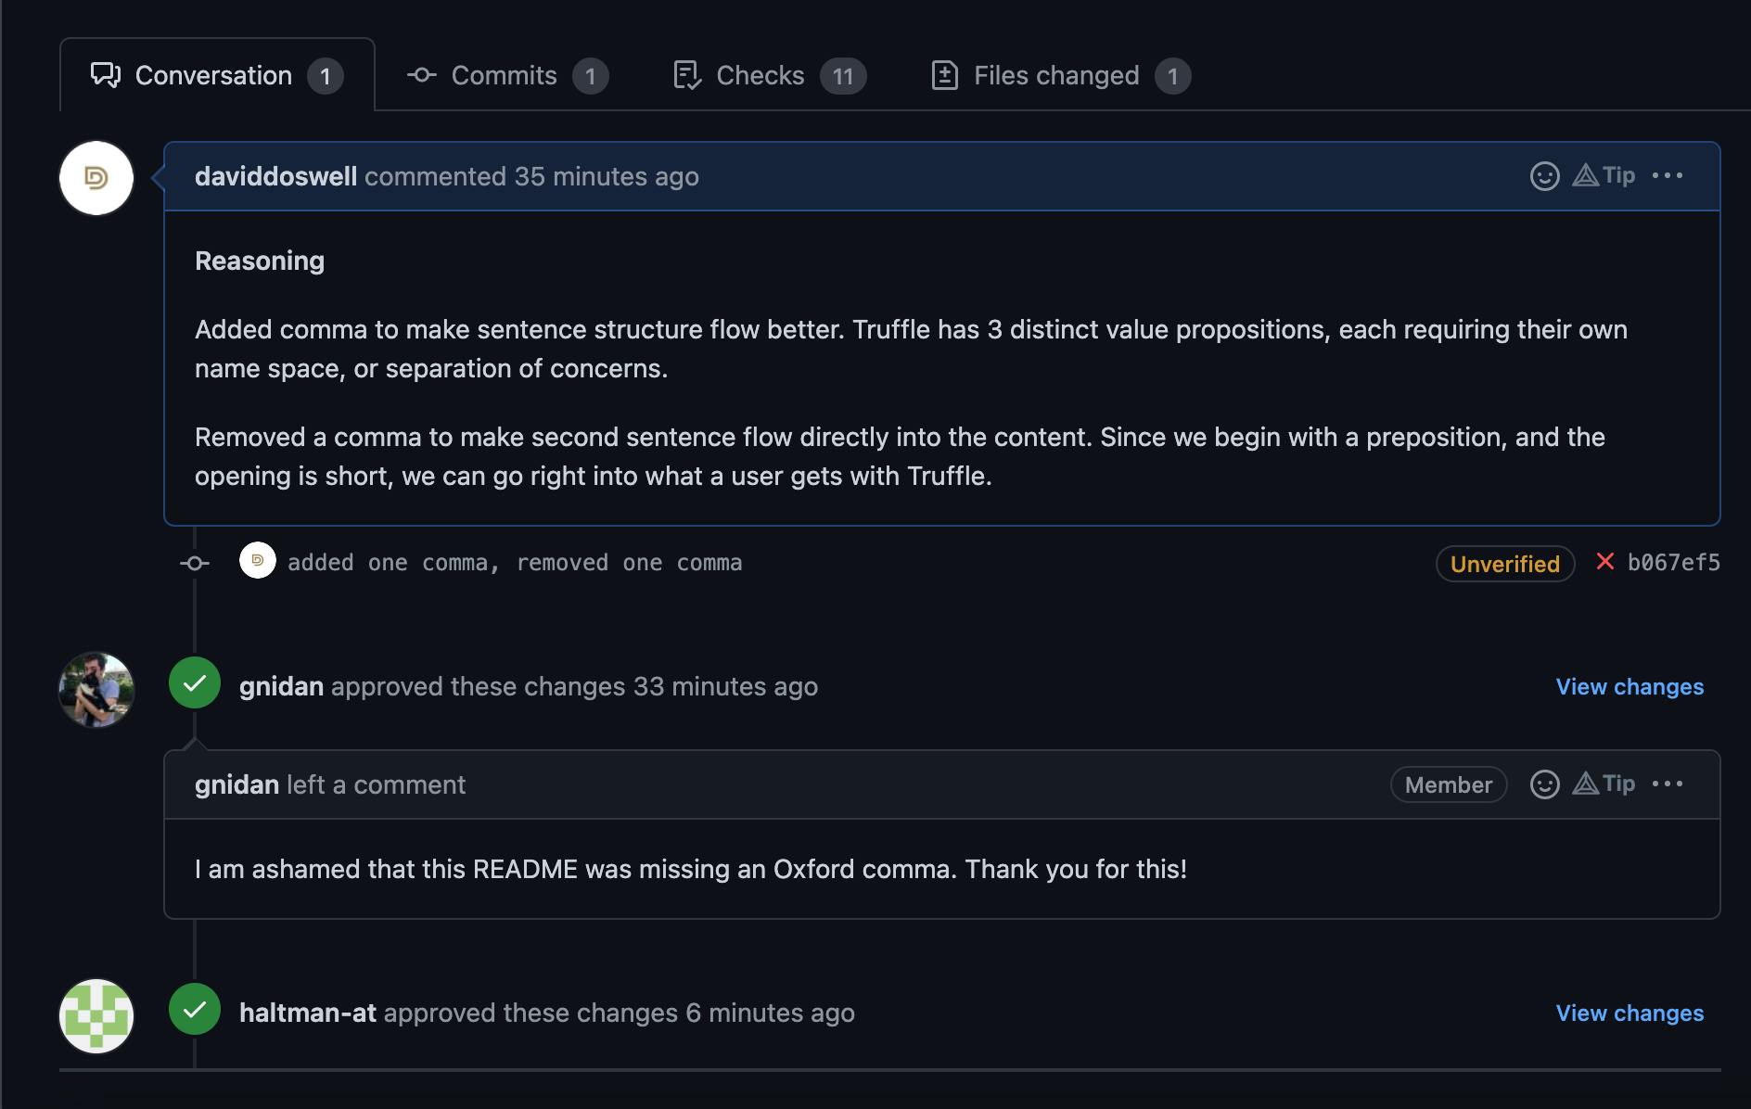
Task: Switch to the Commits tab
Action: 506,76
